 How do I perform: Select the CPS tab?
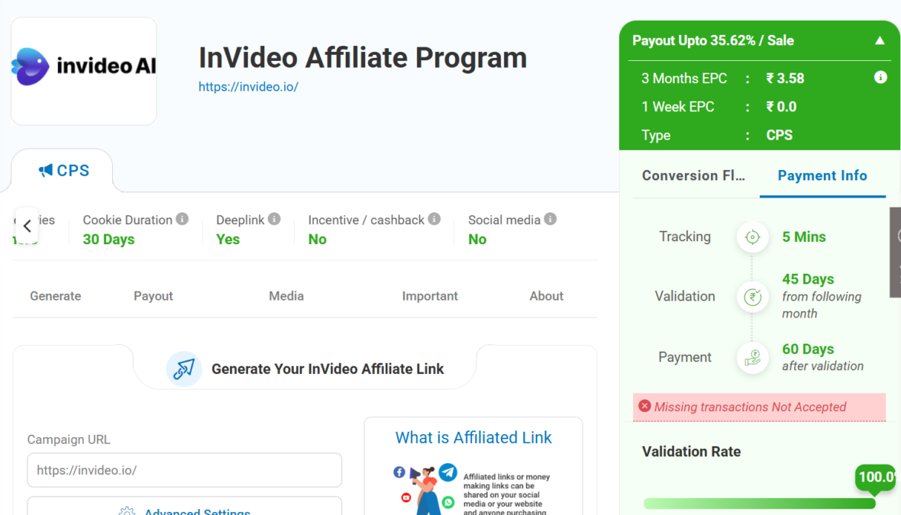pos(64,171)
